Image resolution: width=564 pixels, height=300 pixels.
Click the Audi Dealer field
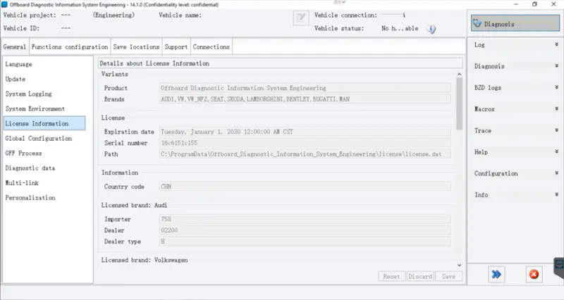pyautogui.click(x=305, y=230)
